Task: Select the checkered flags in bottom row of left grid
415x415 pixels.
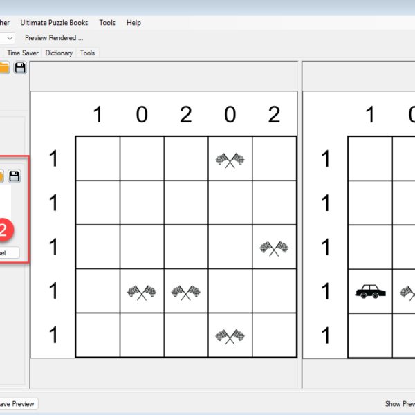Action: (230, 336)
